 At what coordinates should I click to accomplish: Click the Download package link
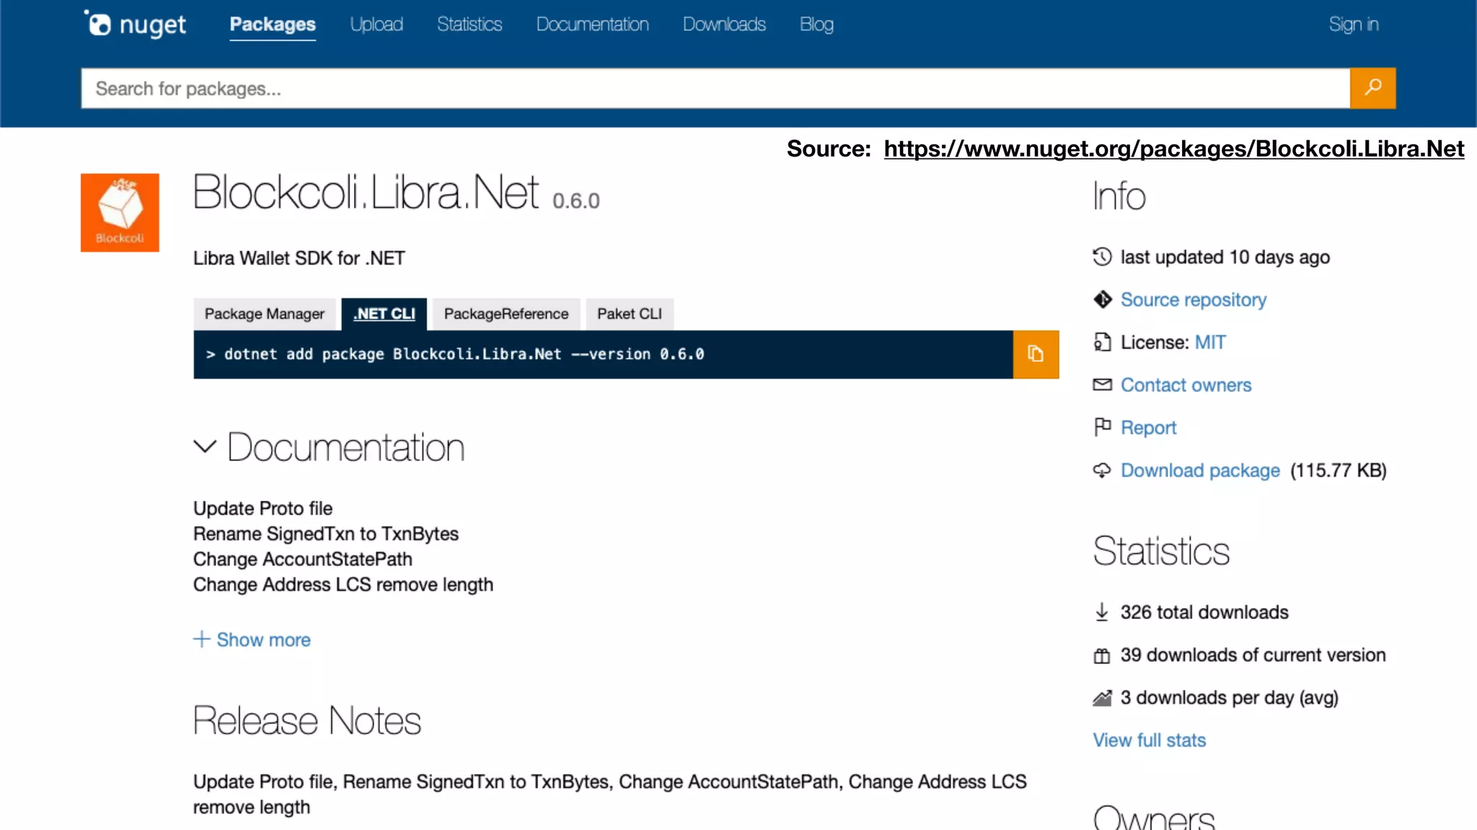1200,470
